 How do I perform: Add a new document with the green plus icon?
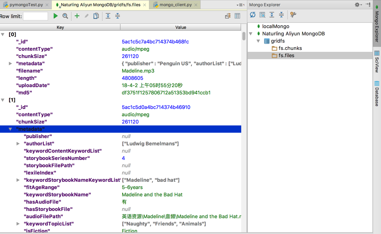77,16
